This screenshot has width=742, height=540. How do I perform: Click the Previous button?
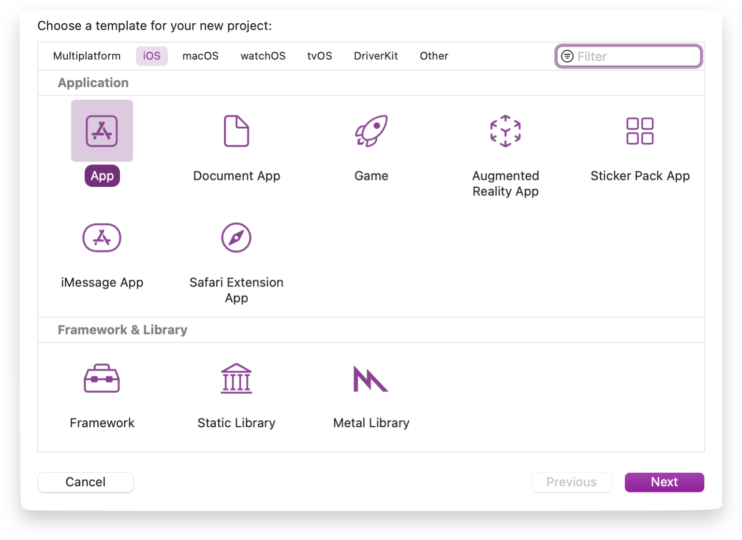pos(572,482)
